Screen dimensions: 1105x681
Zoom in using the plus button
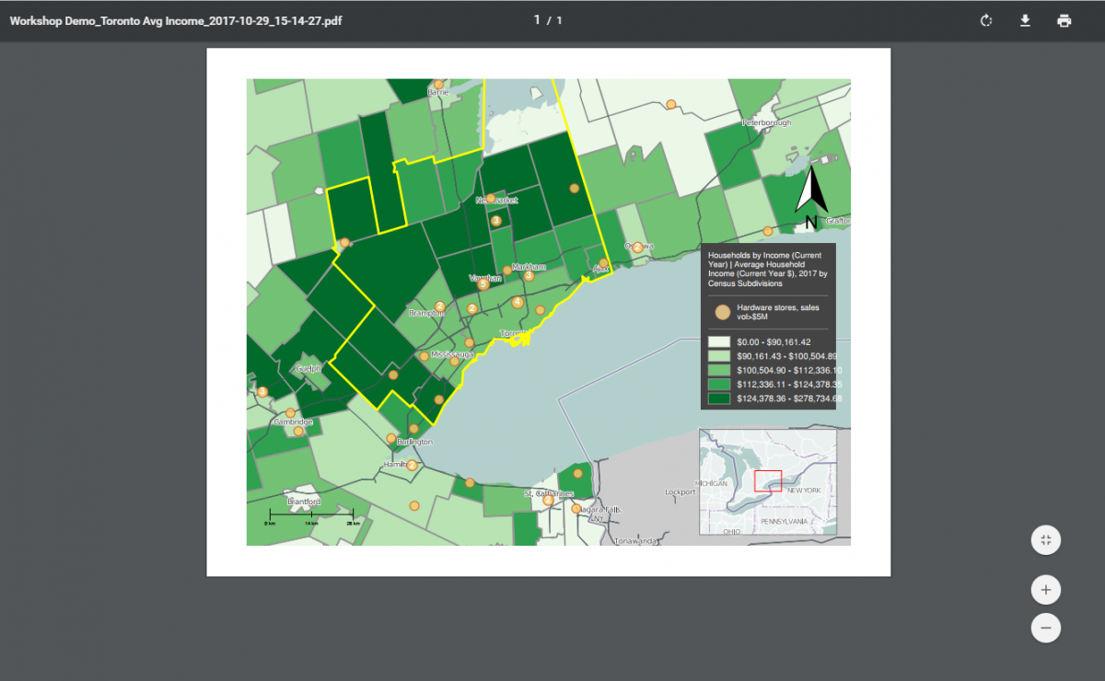coord(1046,589)
